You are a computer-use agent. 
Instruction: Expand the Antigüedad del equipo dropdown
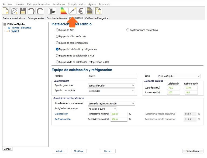click(102, 109)
